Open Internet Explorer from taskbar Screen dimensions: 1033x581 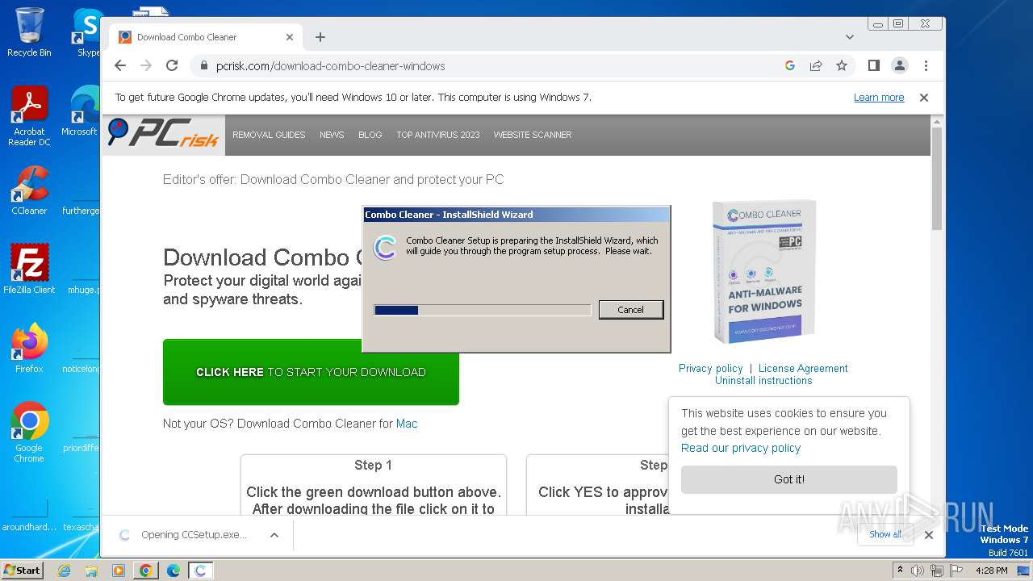[65, 571]
